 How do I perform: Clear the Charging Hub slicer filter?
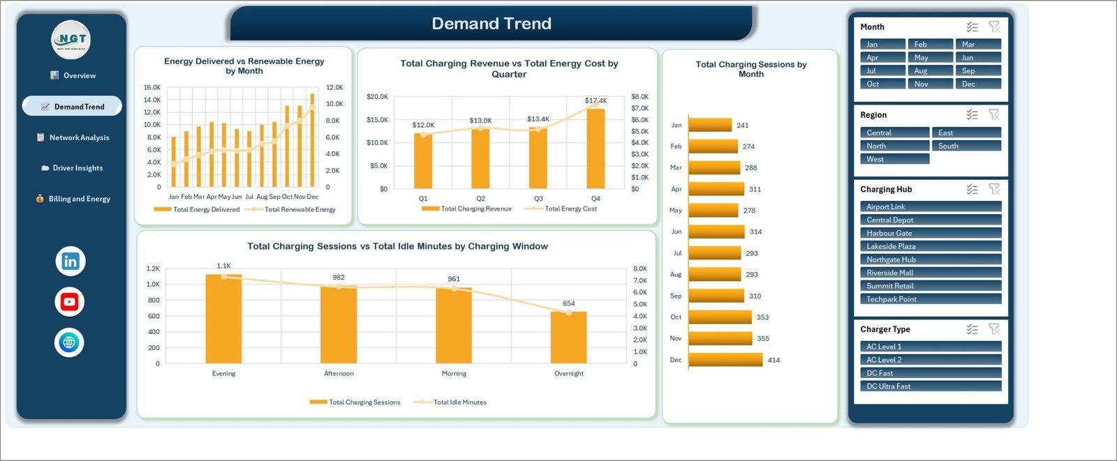(x=994, y=190)
